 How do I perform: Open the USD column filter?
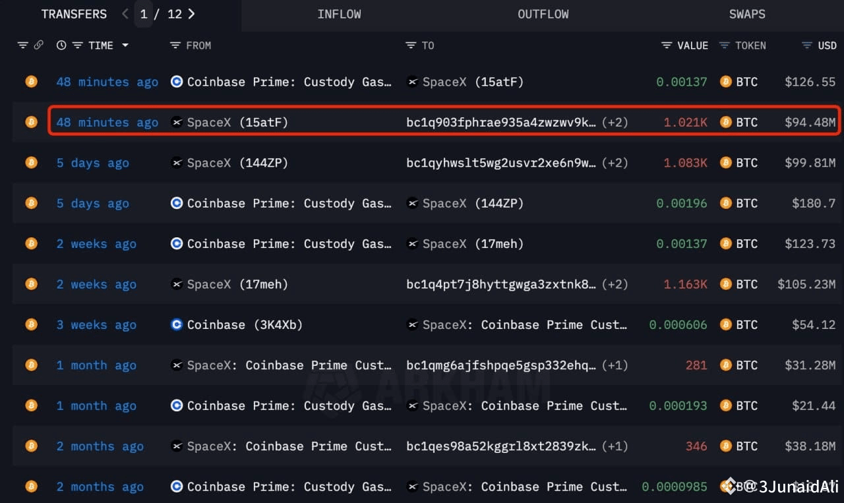coord(807,45)
